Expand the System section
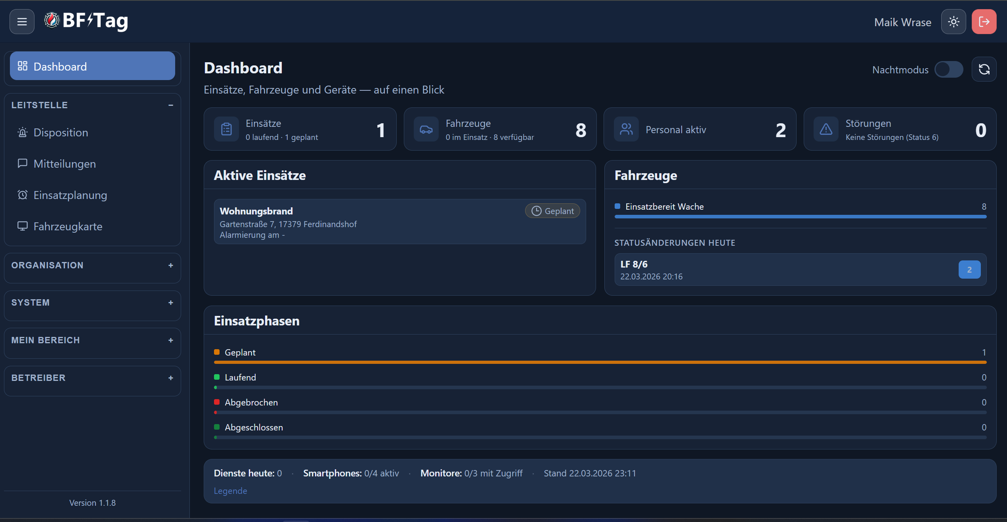This screenshot has height=522, width=1007. 170,302
